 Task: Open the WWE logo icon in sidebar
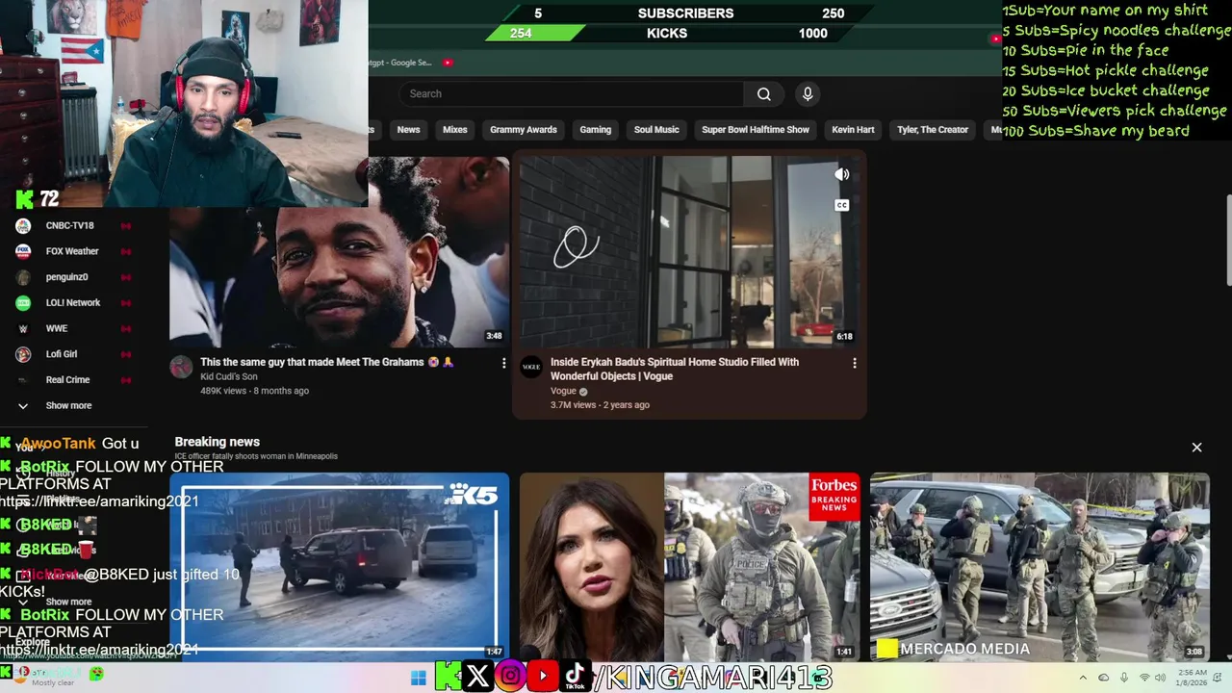[23, 328]
